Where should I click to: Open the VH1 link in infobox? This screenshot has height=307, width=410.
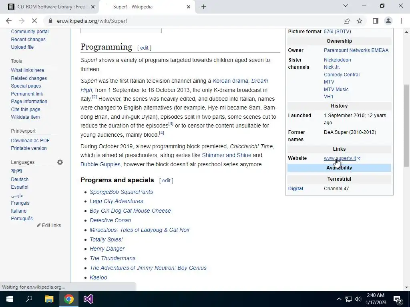click(x=328, y=97)
